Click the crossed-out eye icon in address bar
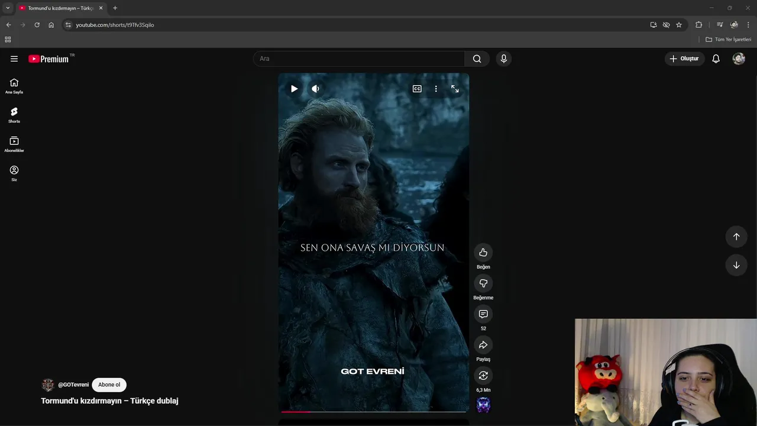757x426 pixels. click(x=666, y=25)
